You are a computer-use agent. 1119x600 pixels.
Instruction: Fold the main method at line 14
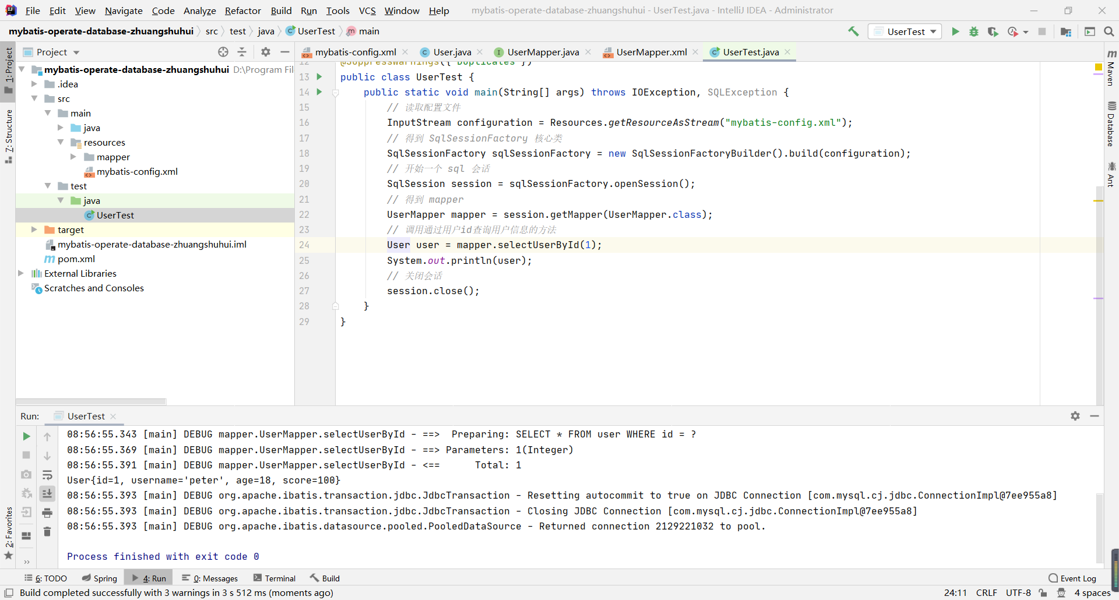(335, 92)
